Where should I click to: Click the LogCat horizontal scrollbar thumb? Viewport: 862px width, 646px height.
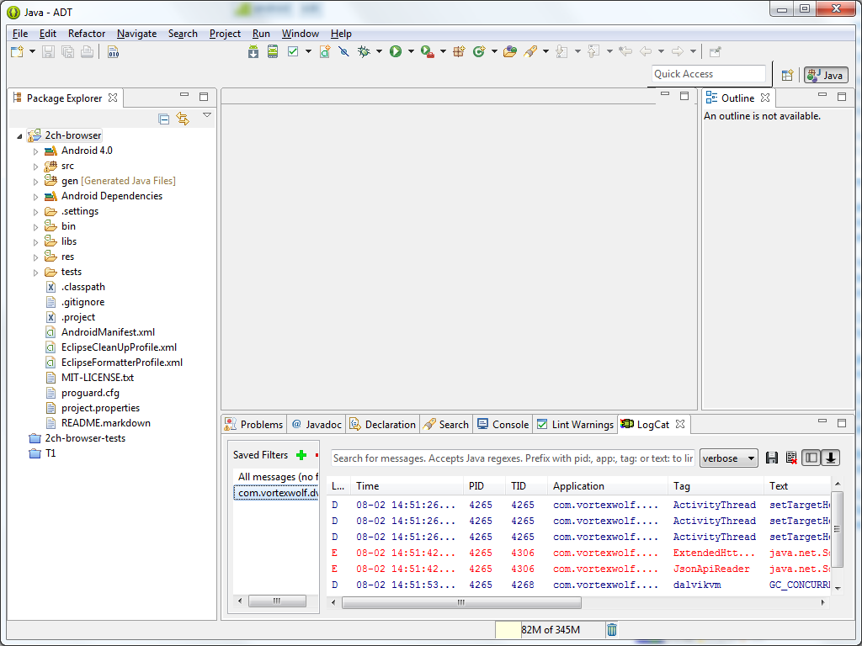[461, 602]
